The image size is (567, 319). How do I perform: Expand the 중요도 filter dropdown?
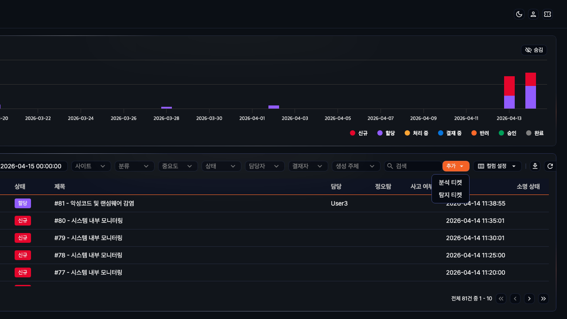point(178,166)
